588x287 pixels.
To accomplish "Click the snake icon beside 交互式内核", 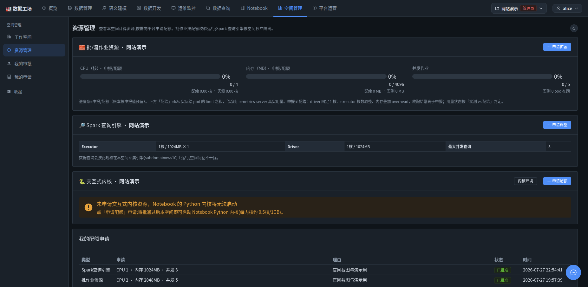I will tap(82, 181).
